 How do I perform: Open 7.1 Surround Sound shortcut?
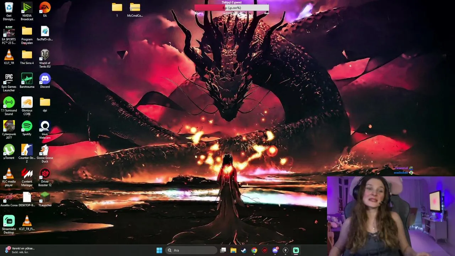pyautogui.click(x=9, y=106)
